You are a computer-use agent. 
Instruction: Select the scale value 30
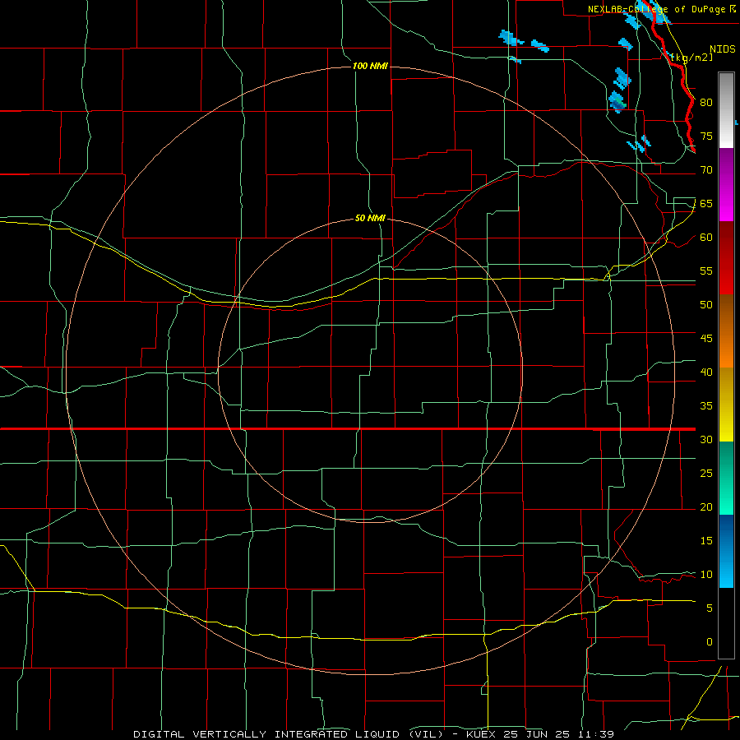point(706,439)
